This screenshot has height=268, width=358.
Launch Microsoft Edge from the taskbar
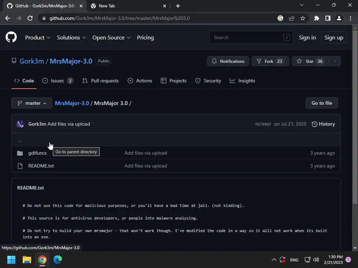(x=58, y=260)
